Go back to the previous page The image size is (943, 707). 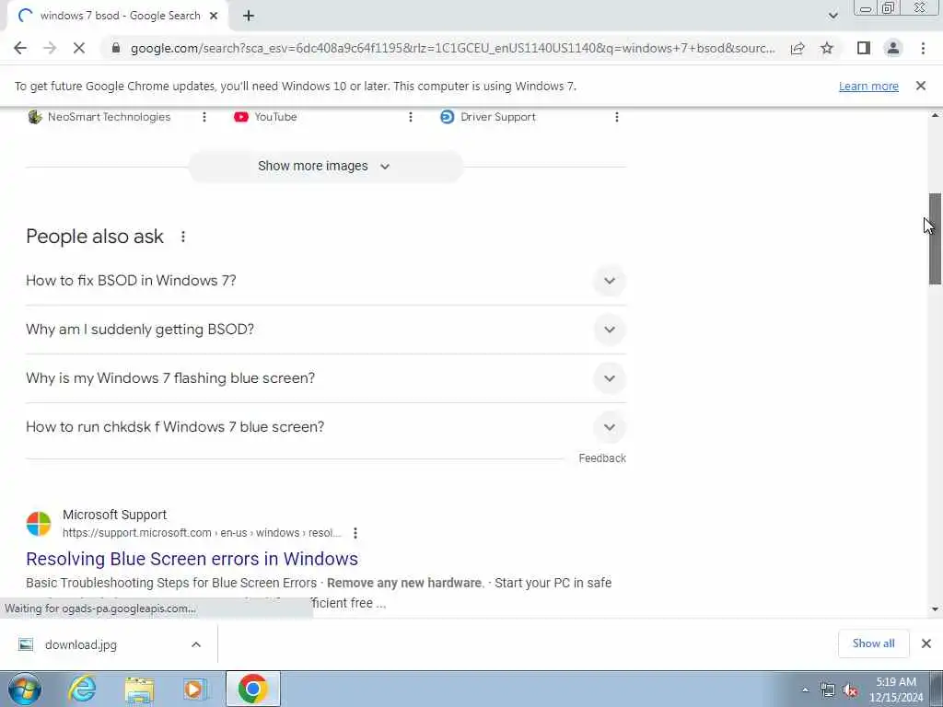click(x=20, y=48)
